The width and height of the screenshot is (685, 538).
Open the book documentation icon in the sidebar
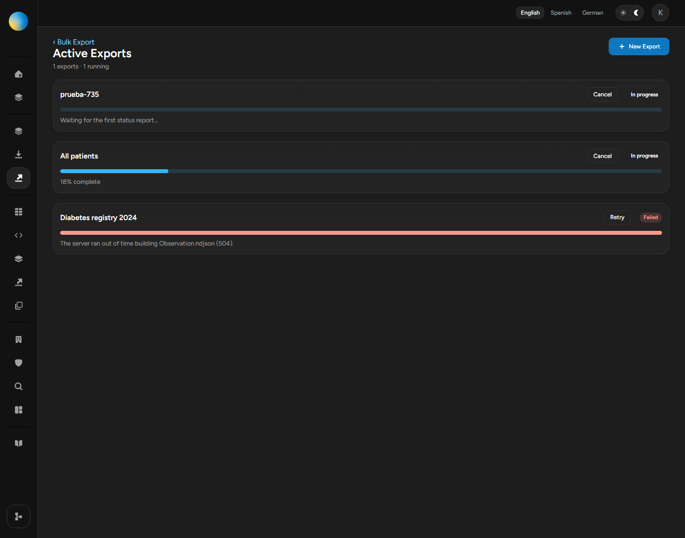(x=19, y=443)
